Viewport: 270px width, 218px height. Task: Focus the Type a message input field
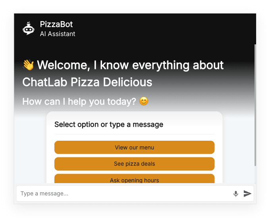(123, 193)
